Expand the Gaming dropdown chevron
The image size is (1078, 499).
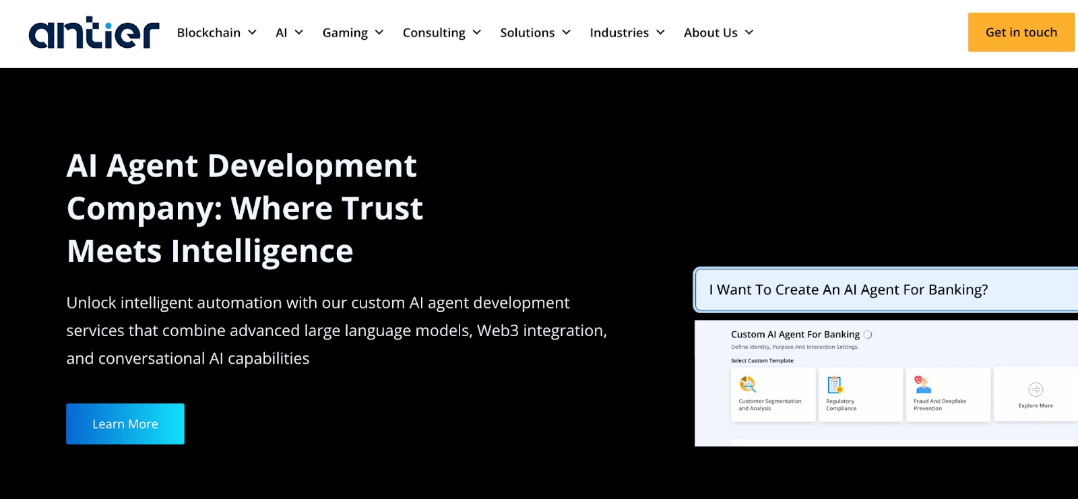point(379,32)
